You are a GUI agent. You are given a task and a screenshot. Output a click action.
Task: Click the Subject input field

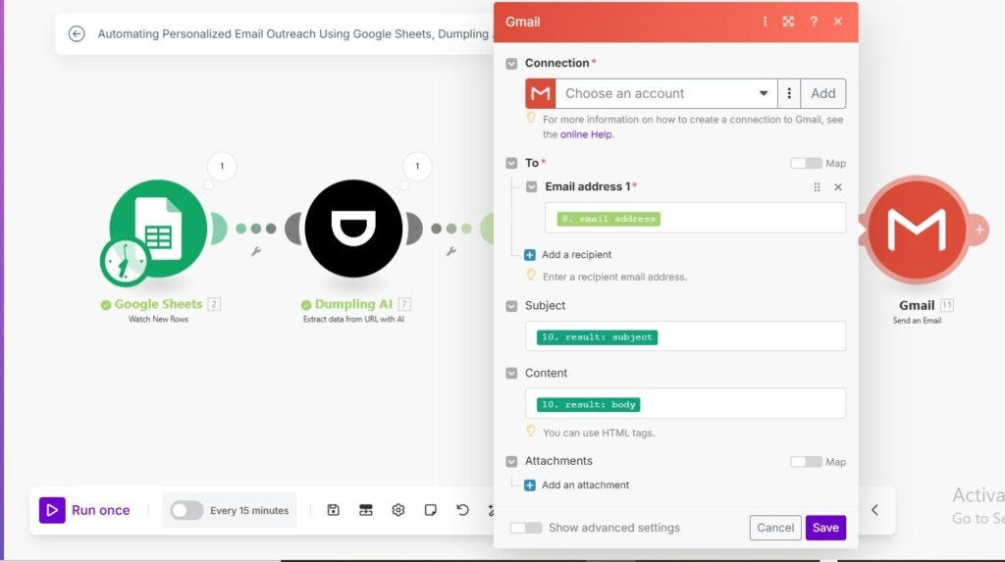coord(685,336)
